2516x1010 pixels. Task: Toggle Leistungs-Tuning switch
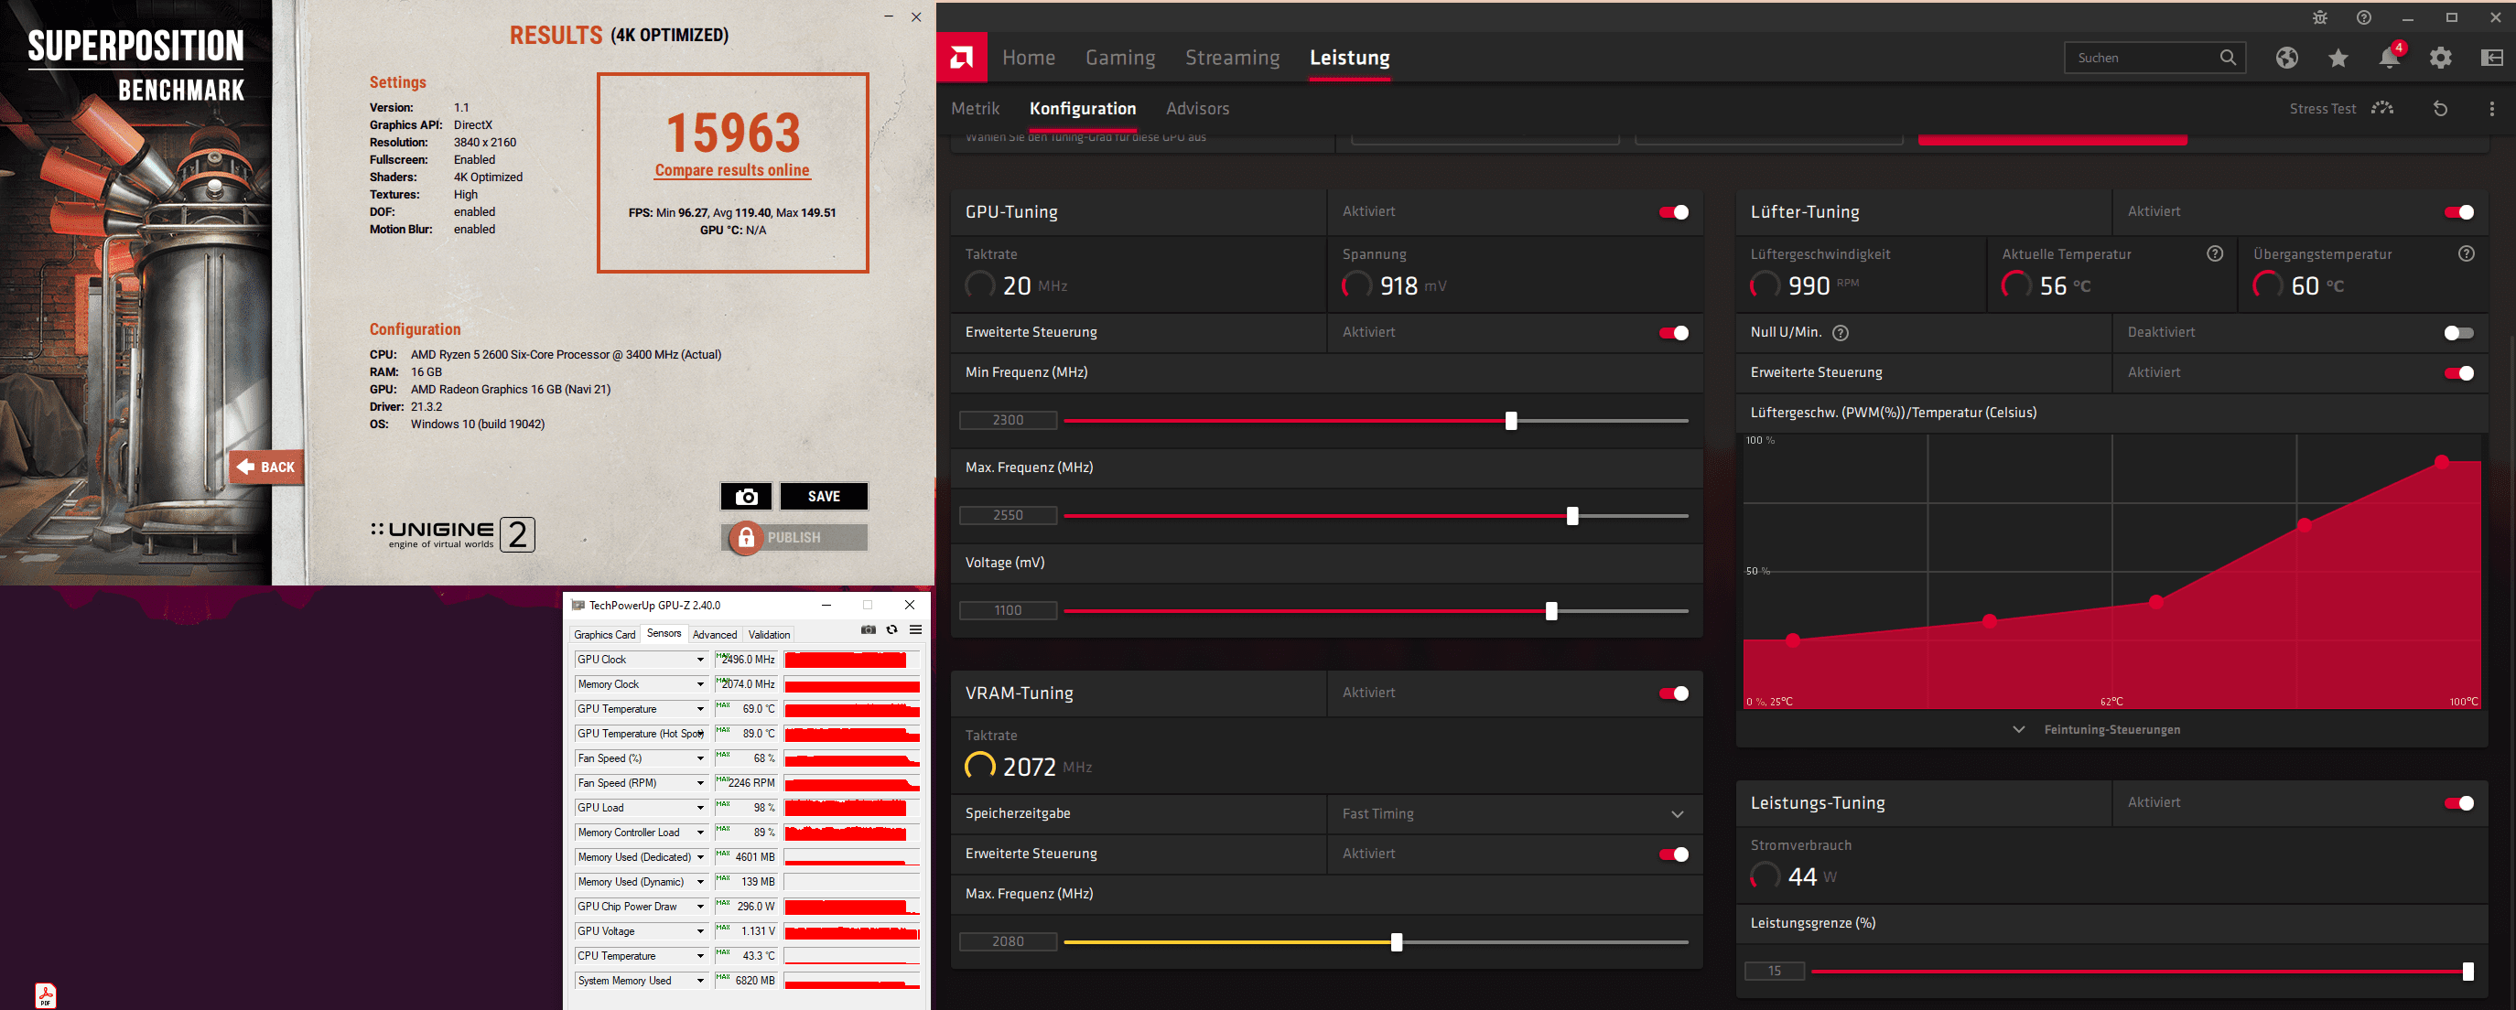coord(2458,803)
